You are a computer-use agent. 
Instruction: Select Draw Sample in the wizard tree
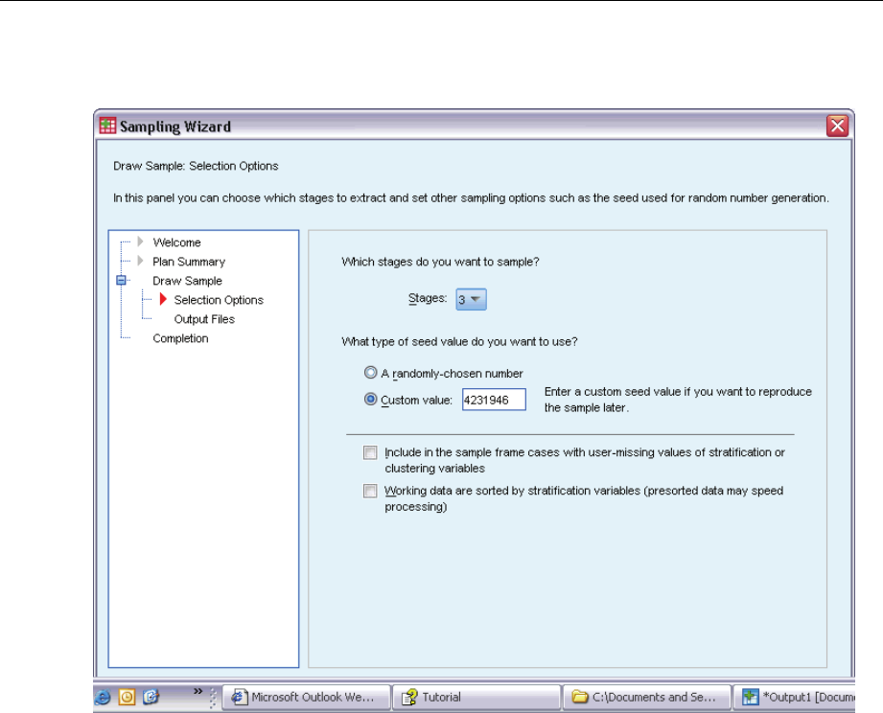[x=188, y=281]
